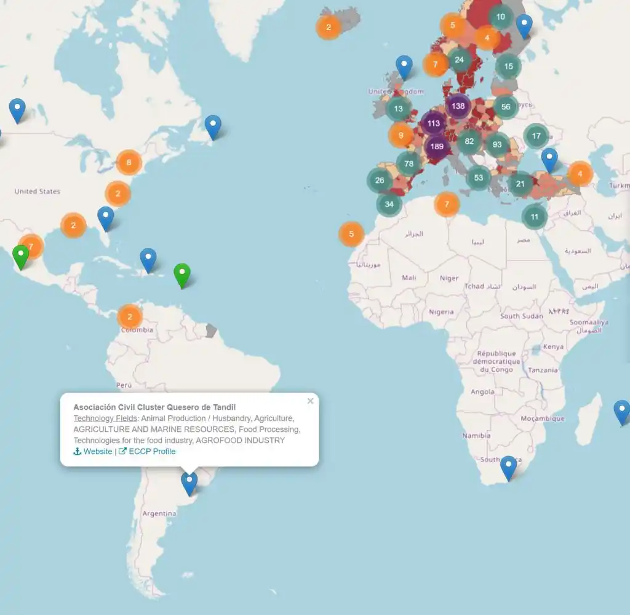The height and width of the screenshot is (615, 630).
Task: Expand the teal 10 cluster marker
Action: pyautogui.click(x=500, y=17)
